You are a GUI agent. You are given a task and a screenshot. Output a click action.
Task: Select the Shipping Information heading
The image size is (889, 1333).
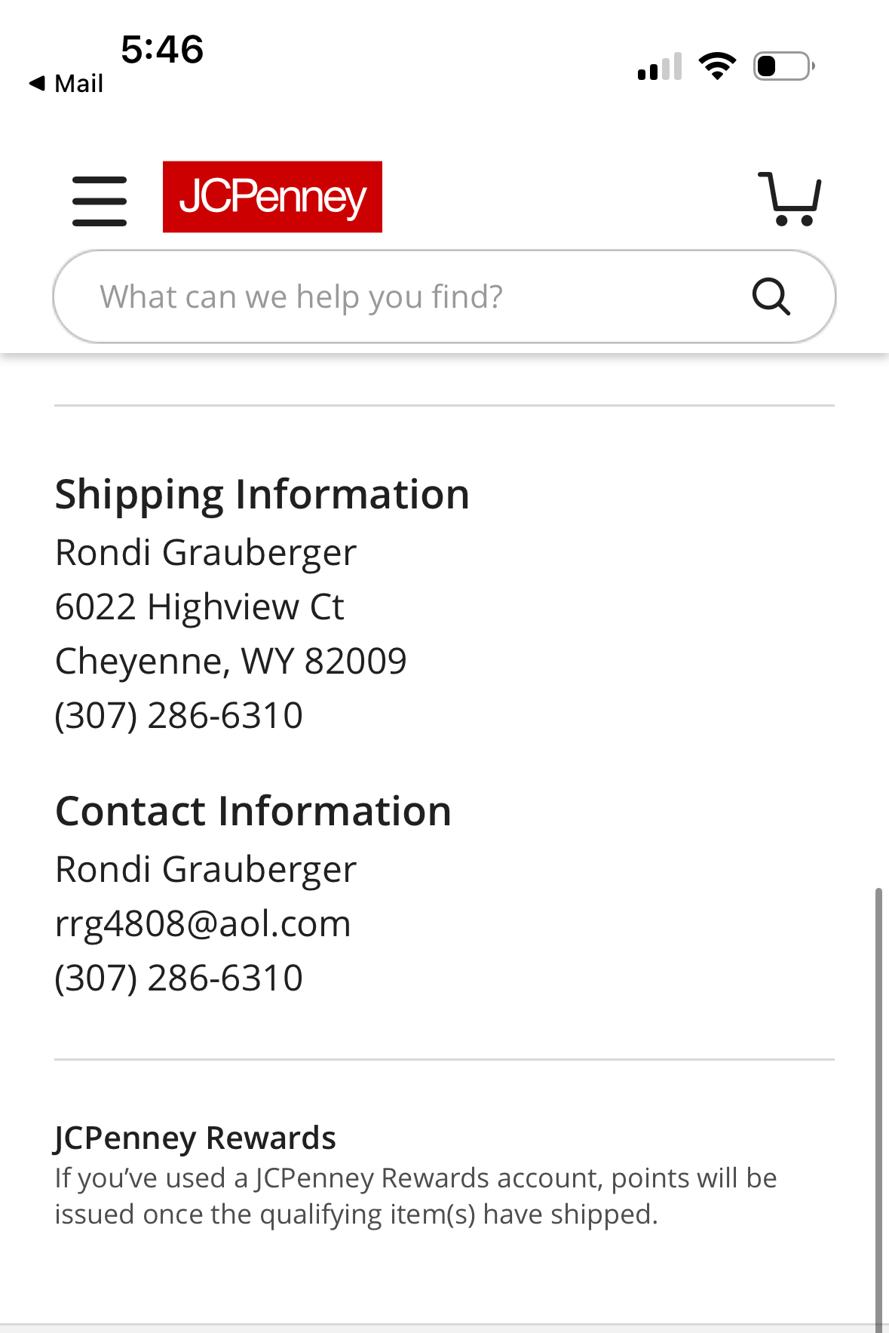(262, 495)
